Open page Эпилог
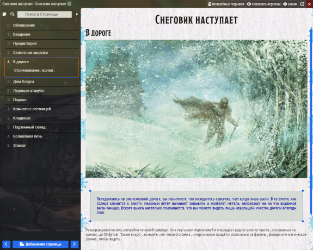This screenshot has width=313, height=250. (41, 145)
